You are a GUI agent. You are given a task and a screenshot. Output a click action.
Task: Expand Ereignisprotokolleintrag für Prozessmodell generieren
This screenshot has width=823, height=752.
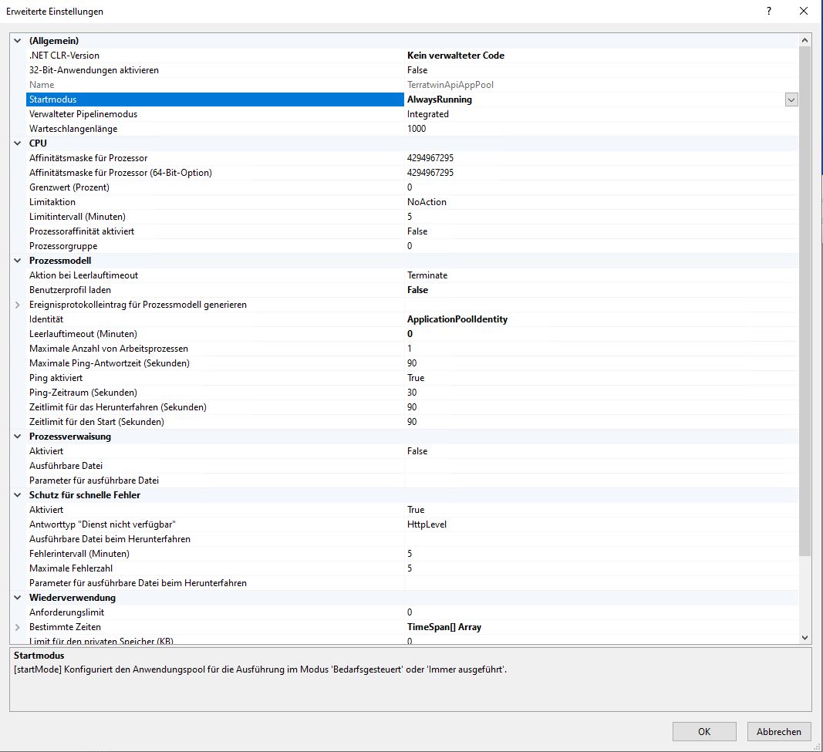tap(18, 305)
